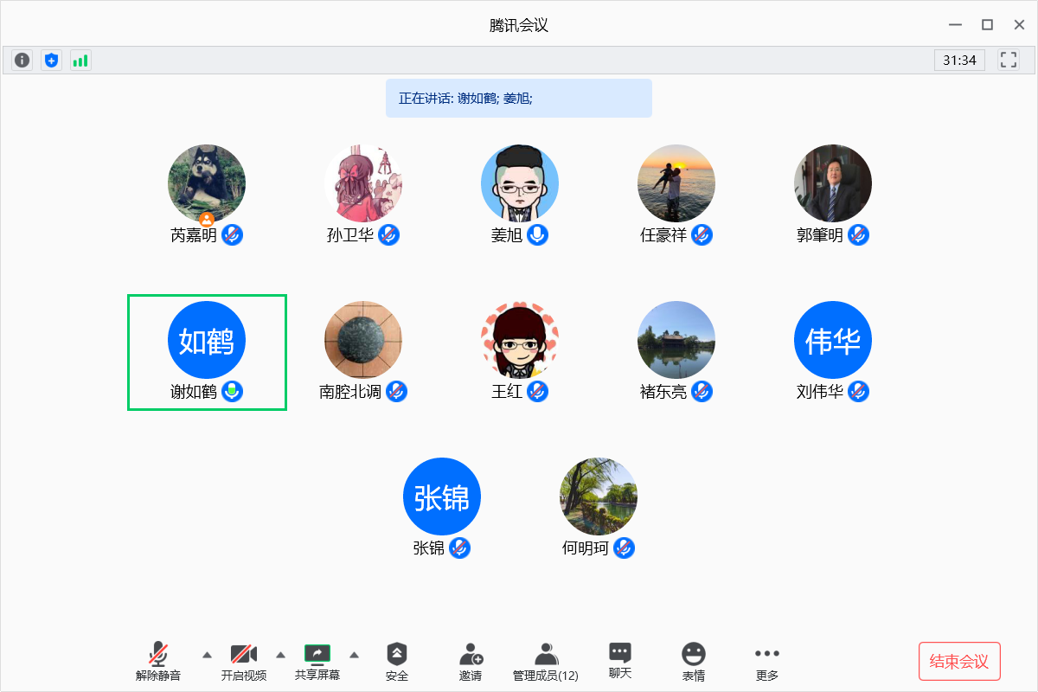Expand the screen share options arrow
Screen dimensions: 1038x692
coord(355,655)
